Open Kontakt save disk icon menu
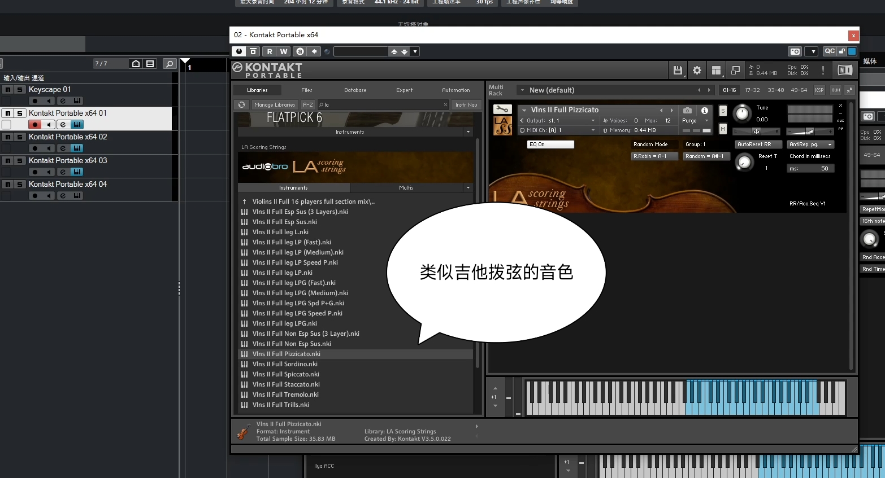 (678, 70)
